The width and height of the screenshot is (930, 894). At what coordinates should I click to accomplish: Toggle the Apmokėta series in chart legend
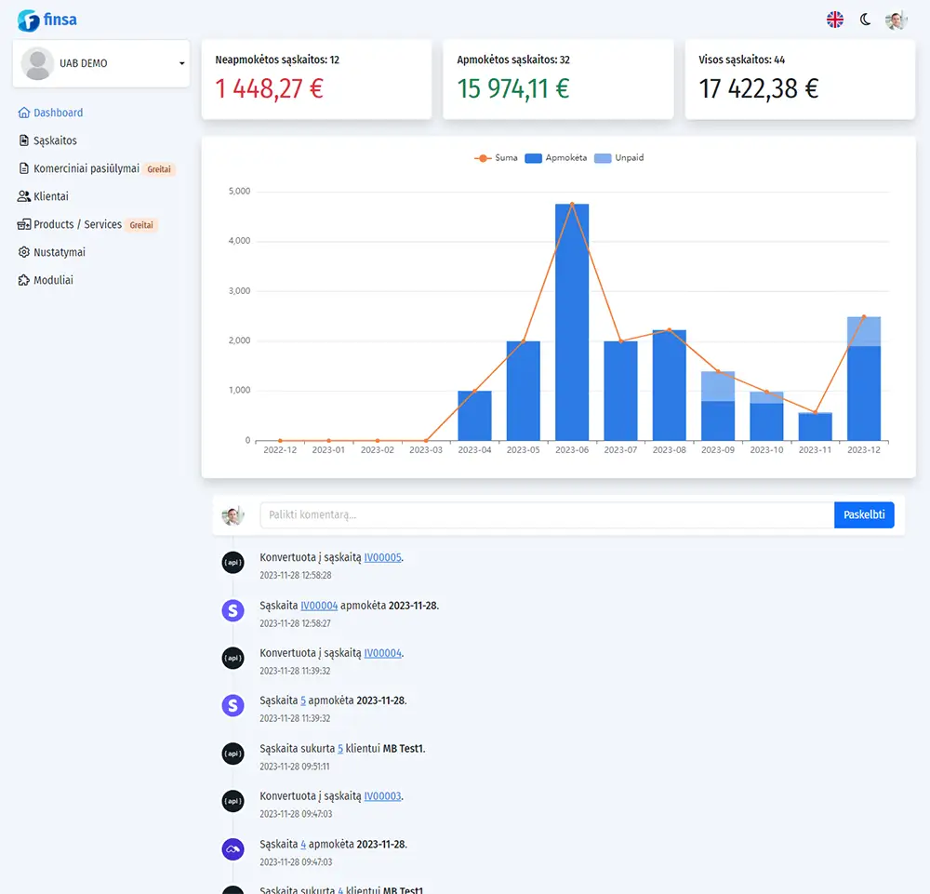[556, 158]
